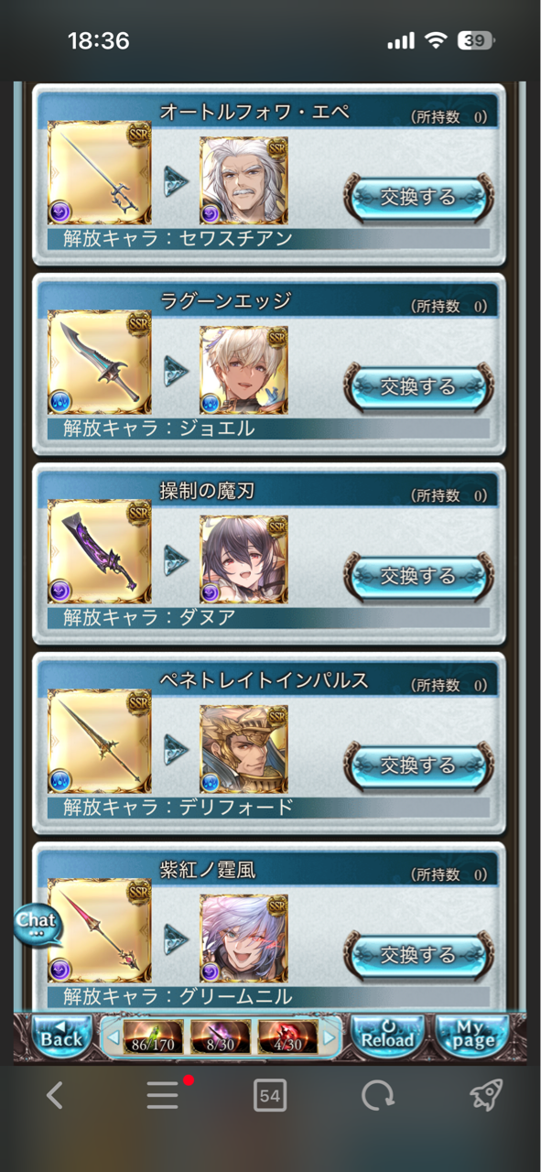
Task: Open the browser tabs counter showing 54
Action: (x=270, y=1094)
